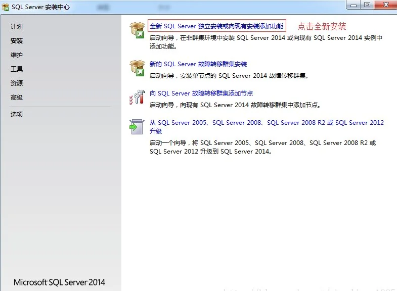Click the box icon beside new standalone installation
The width and height of the screenshot is (397, 291).
(x=137, y=30)
